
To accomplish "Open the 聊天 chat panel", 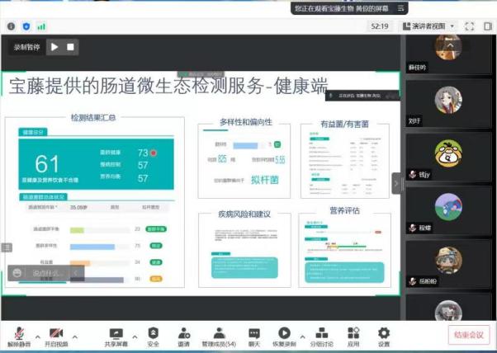I will [254, 332].
